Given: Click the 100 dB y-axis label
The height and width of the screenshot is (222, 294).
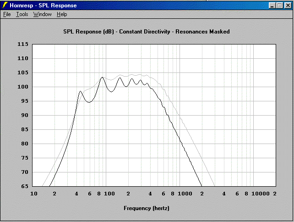Looking at the screenshot, I should tap(23, 87).
